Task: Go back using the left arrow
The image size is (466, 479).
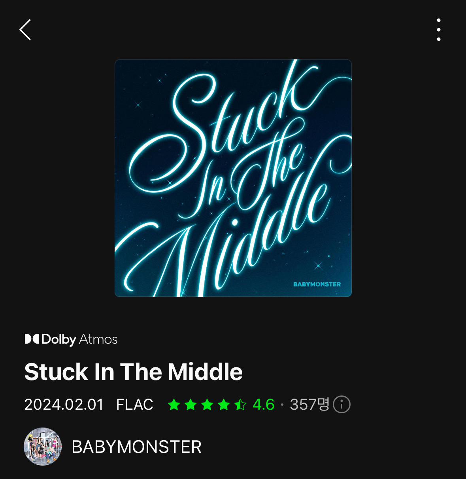Action: tap(25, 30)
